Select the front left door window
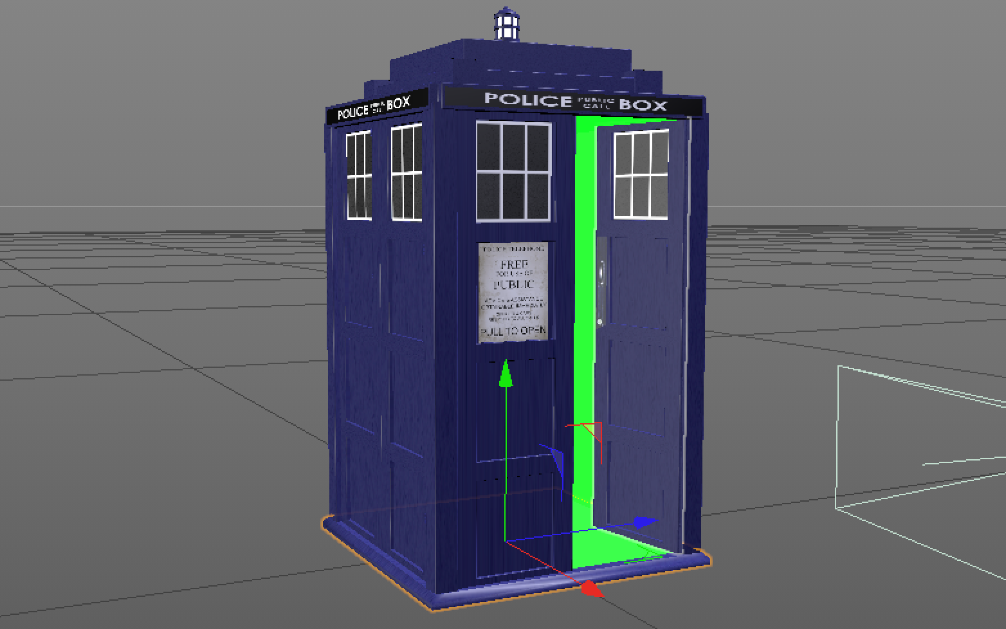The height and width of the screenshot is (629, 1006). pyautogui.click(x=513, y=172)
